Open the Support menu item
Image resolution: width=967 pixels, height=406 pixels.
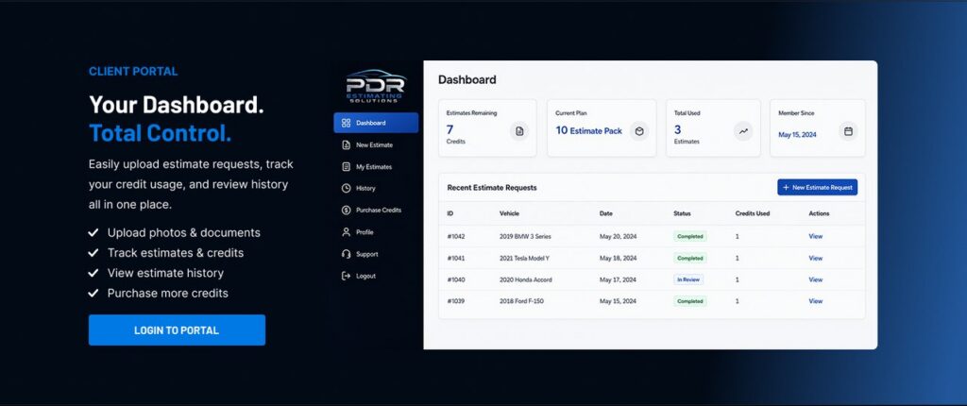tap(376, 254)
